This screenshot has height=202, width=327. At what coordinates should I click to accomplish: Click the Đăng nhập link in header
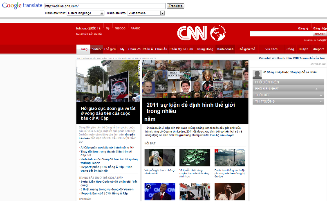coord(320,28)
